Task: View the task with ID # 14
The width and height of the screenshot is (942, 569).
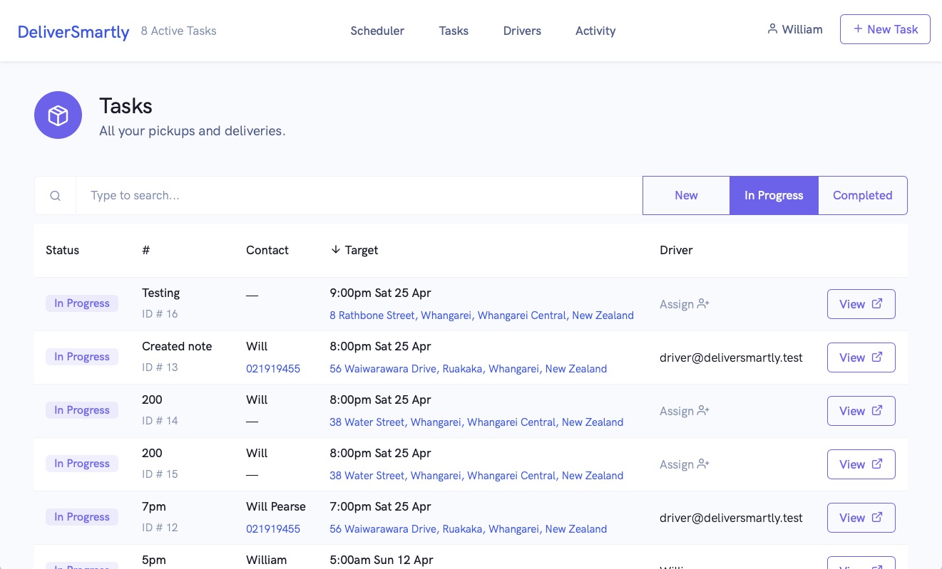Action: tap(861, 411)
